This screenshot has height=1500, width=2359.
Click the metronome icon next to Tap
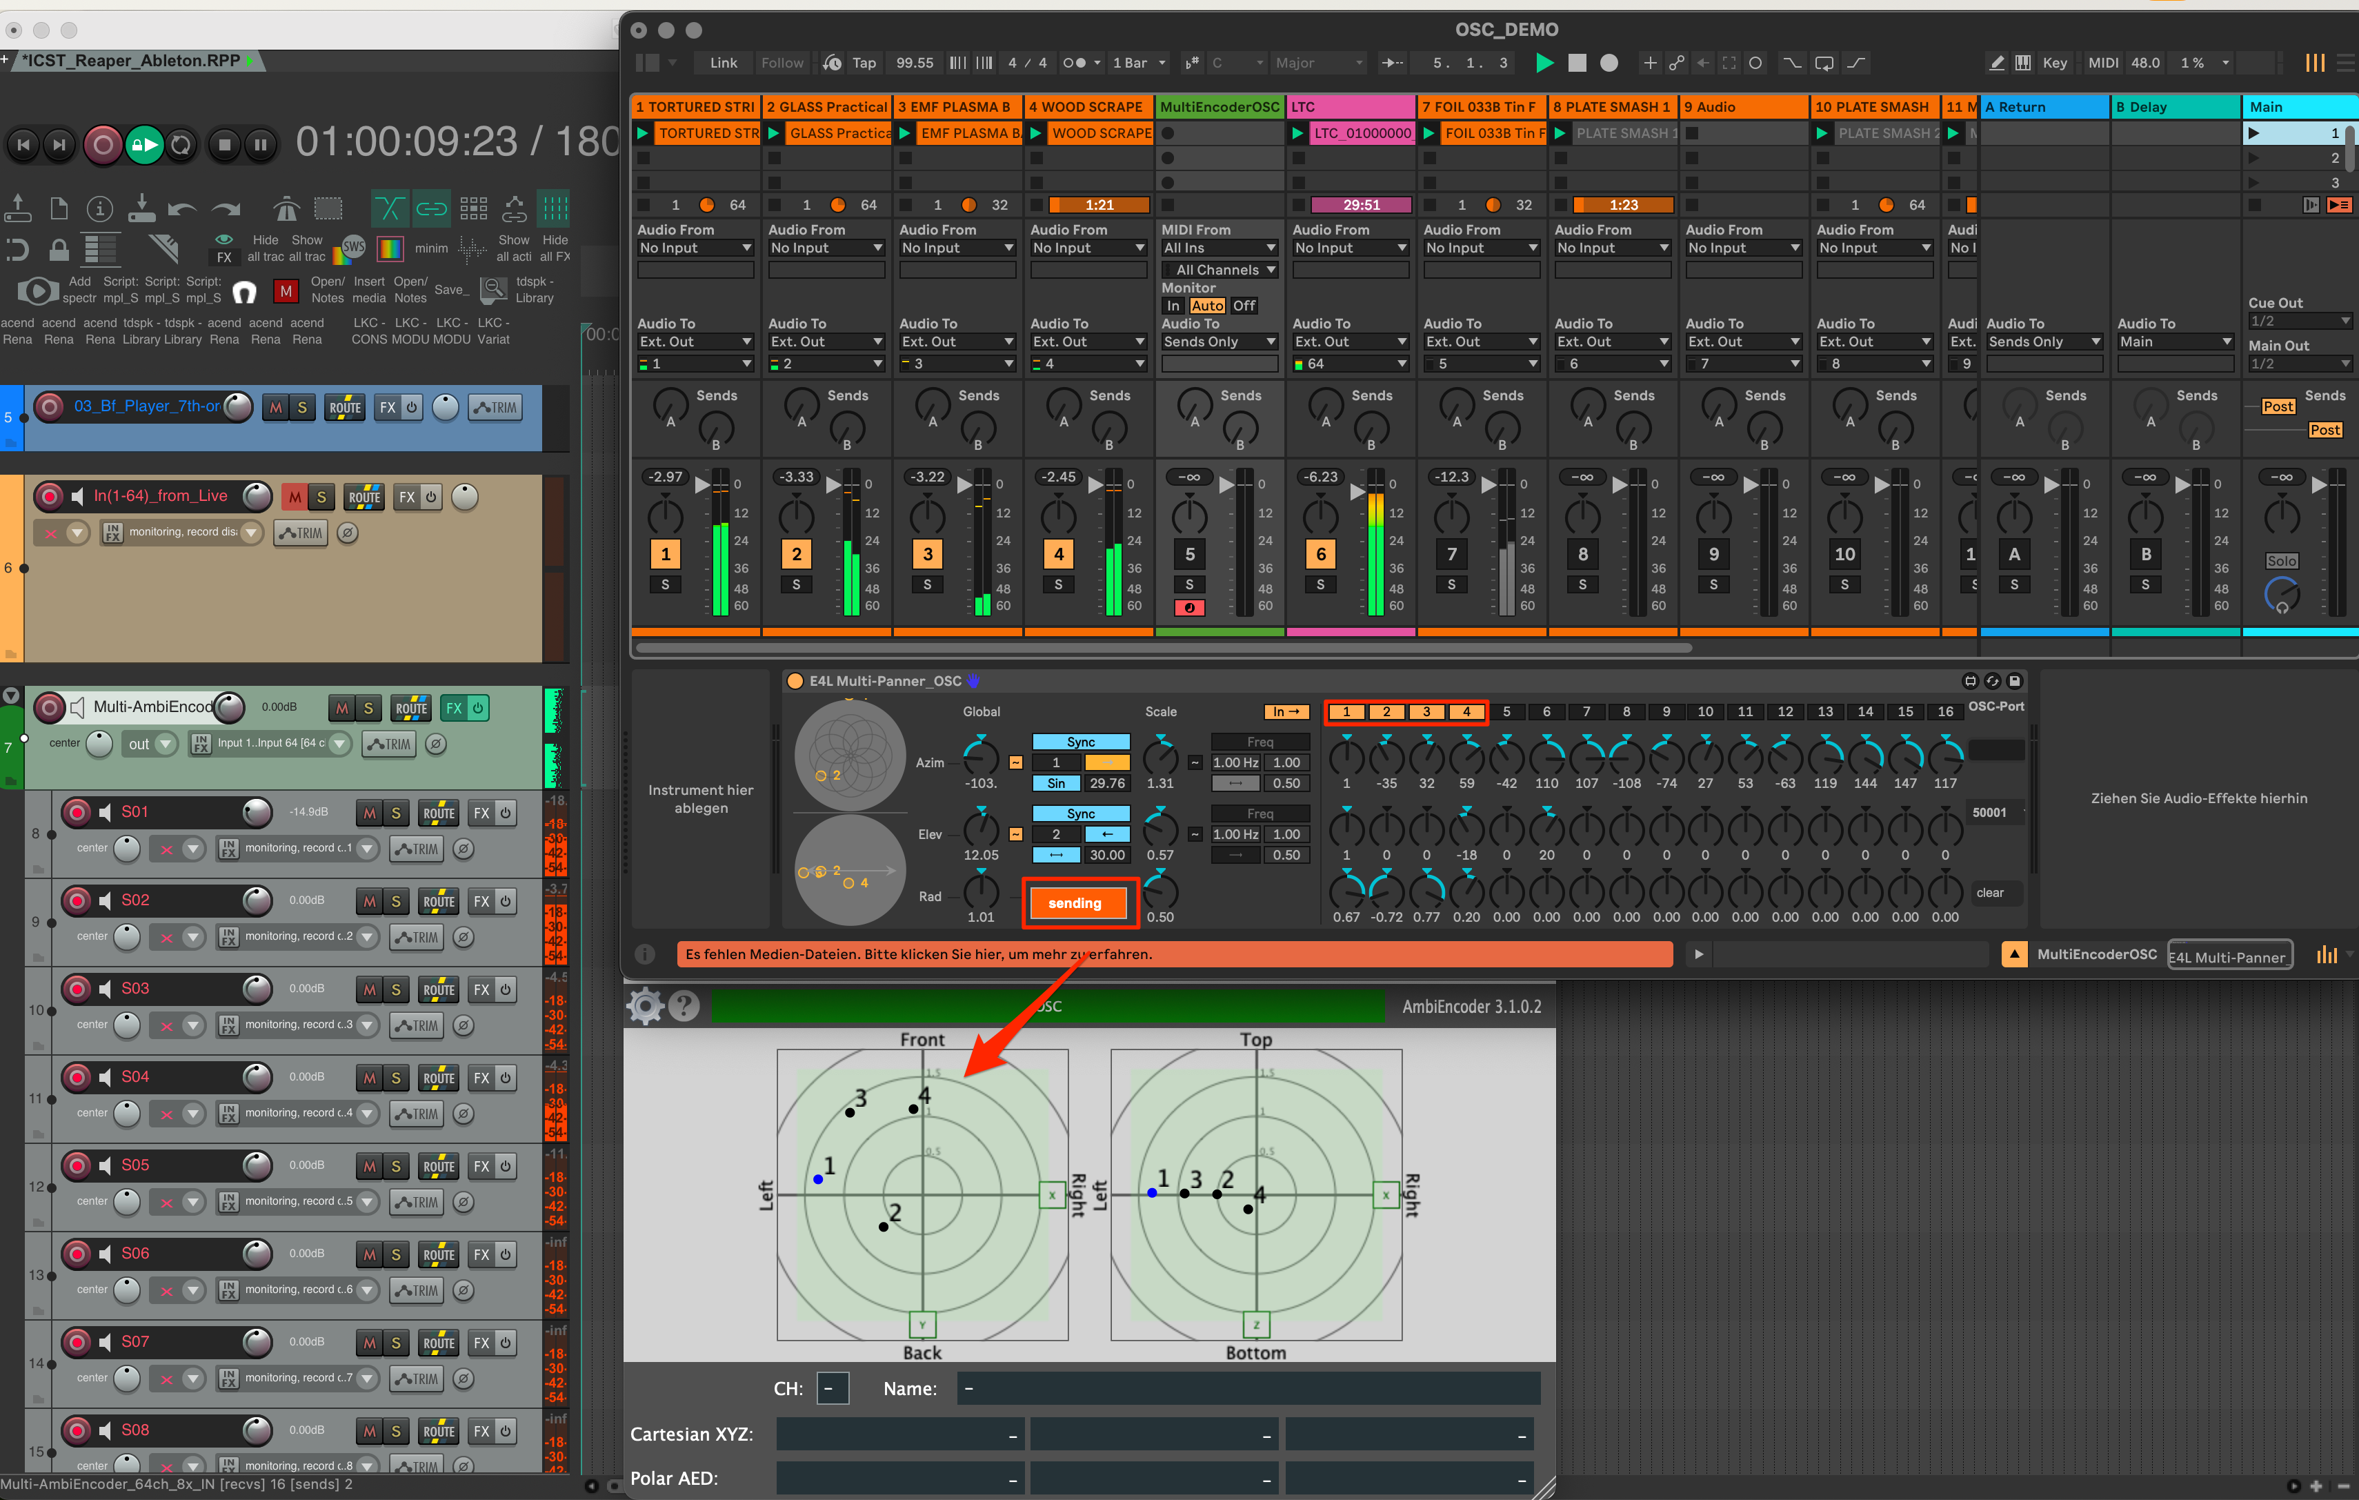832,63
